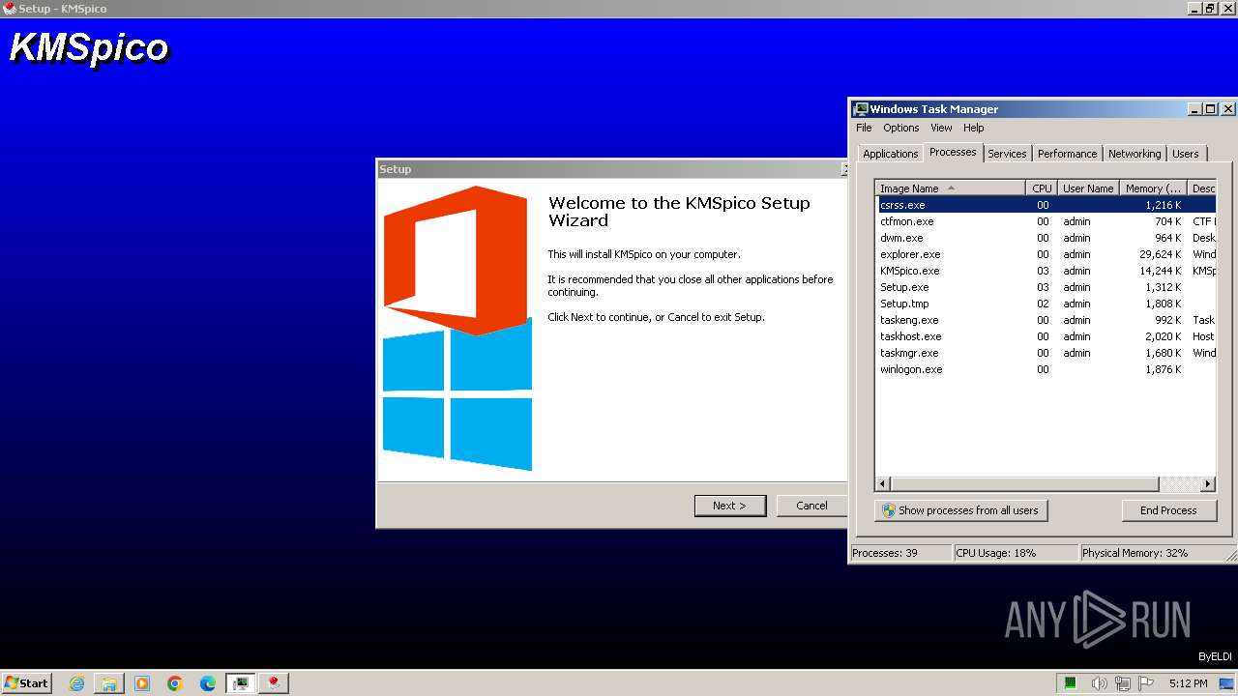The image size is (1238, 696).
Task: Select the taskmgr.exe process
Action: pyautogui.click(x=1046, y=353)
